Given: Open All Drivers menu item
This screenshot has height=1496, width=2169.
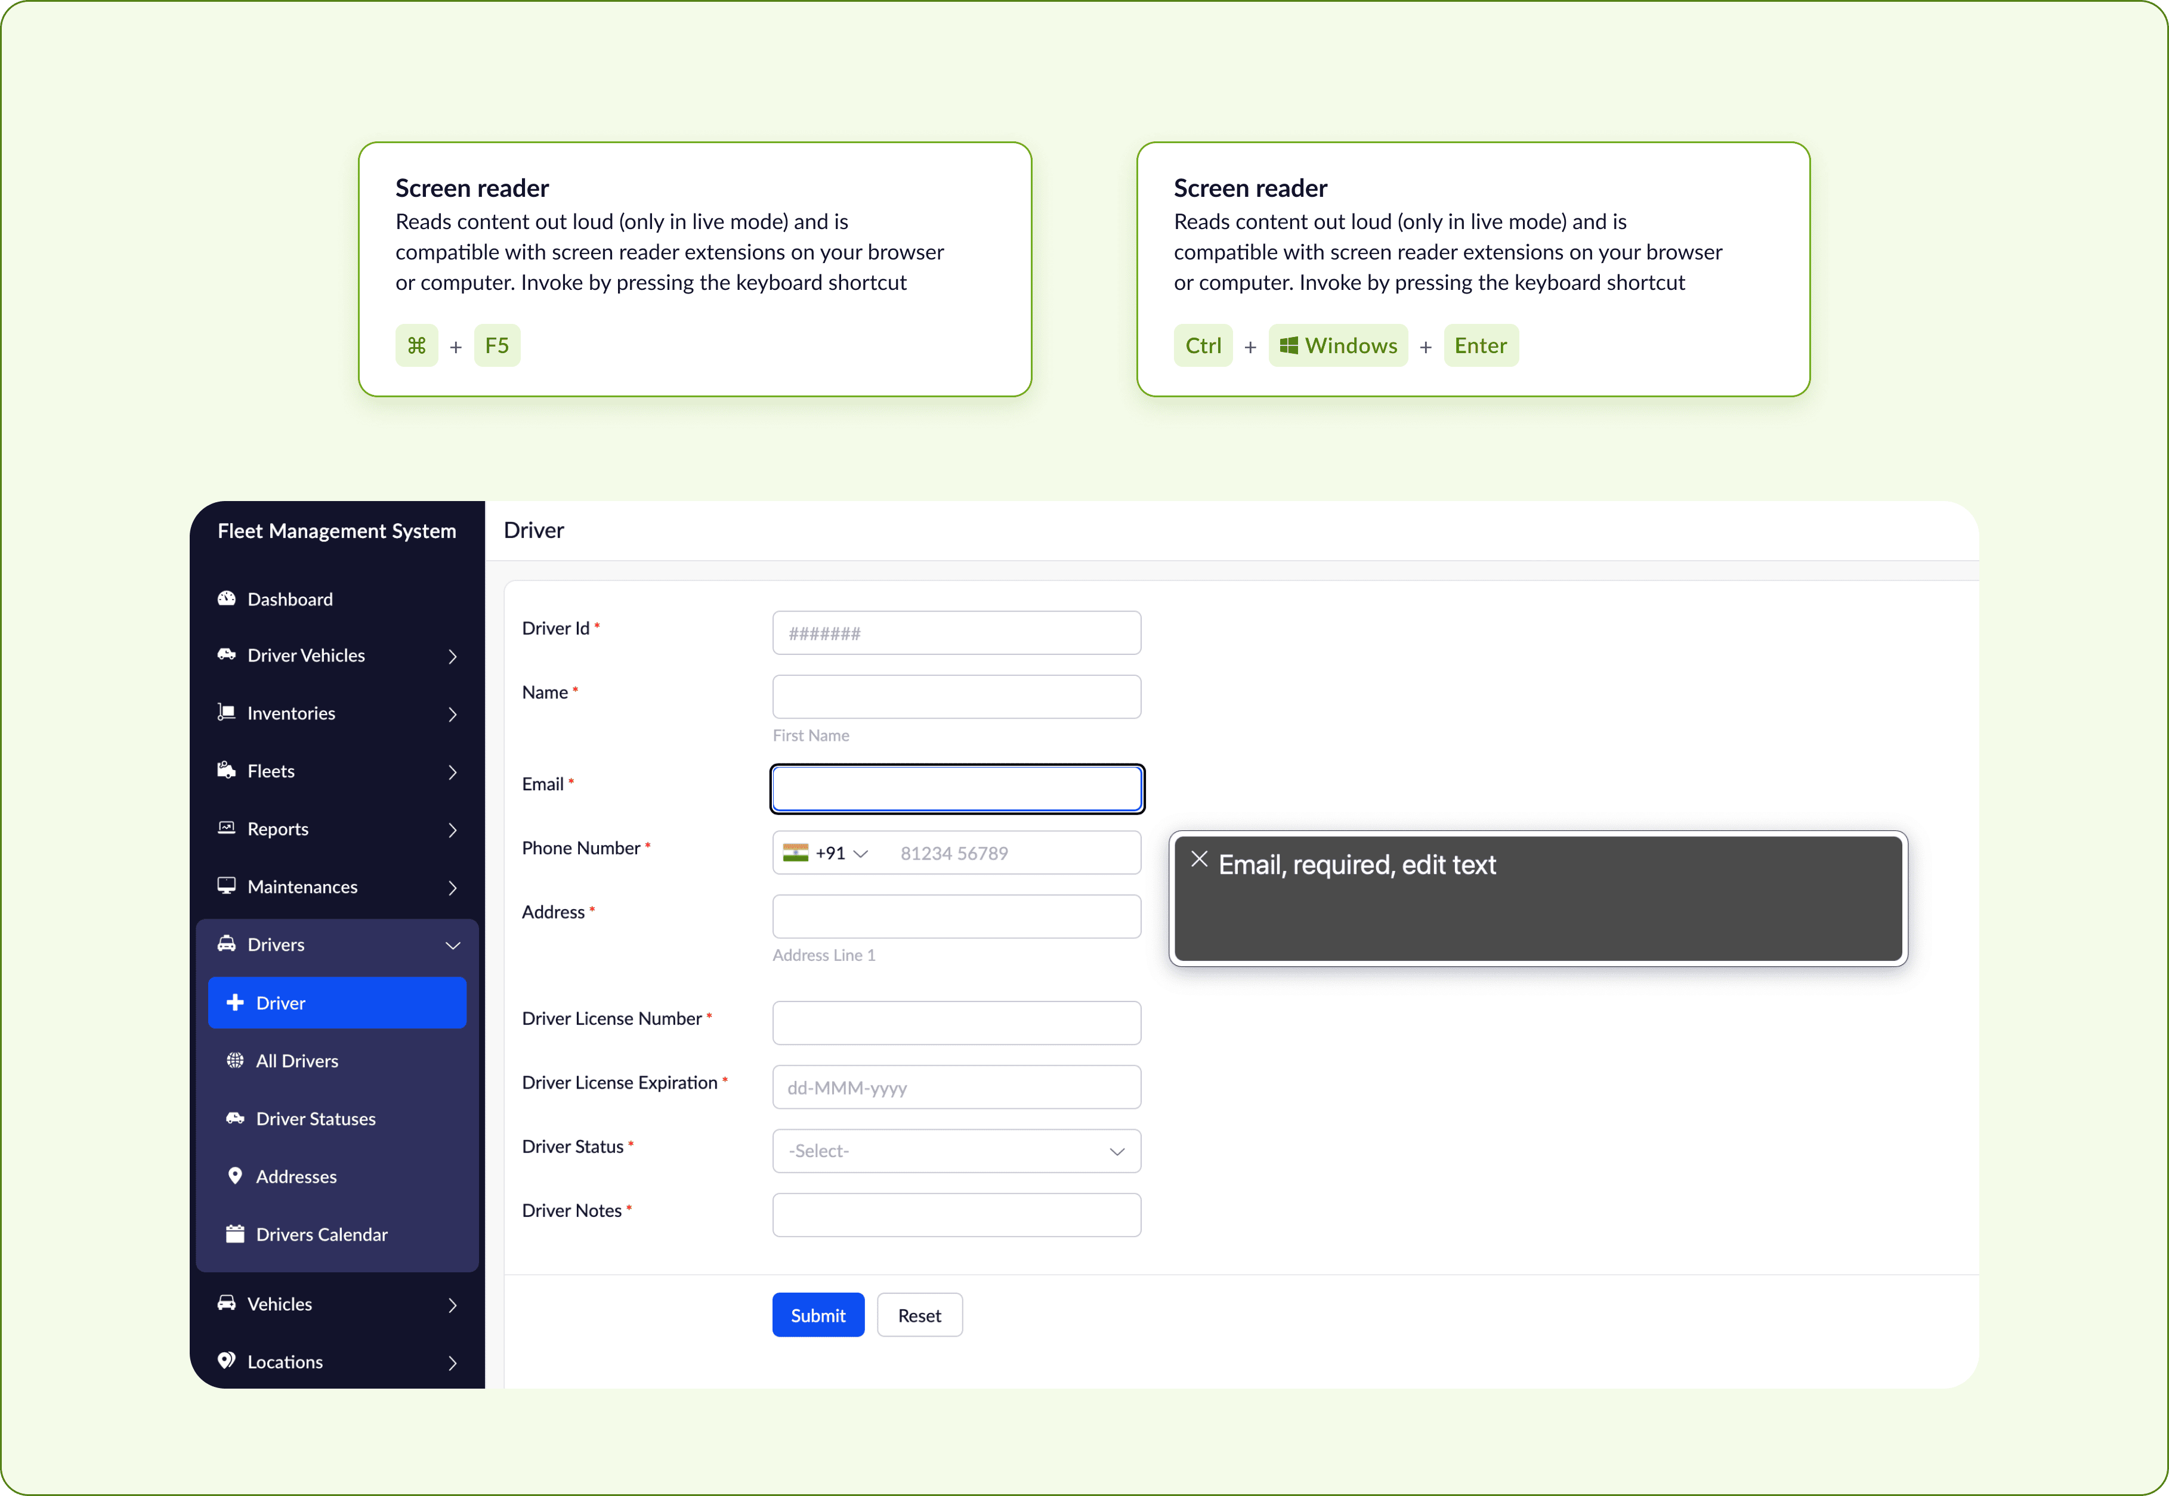Looking at the screenshot, I should click(x=297, y=1061).
